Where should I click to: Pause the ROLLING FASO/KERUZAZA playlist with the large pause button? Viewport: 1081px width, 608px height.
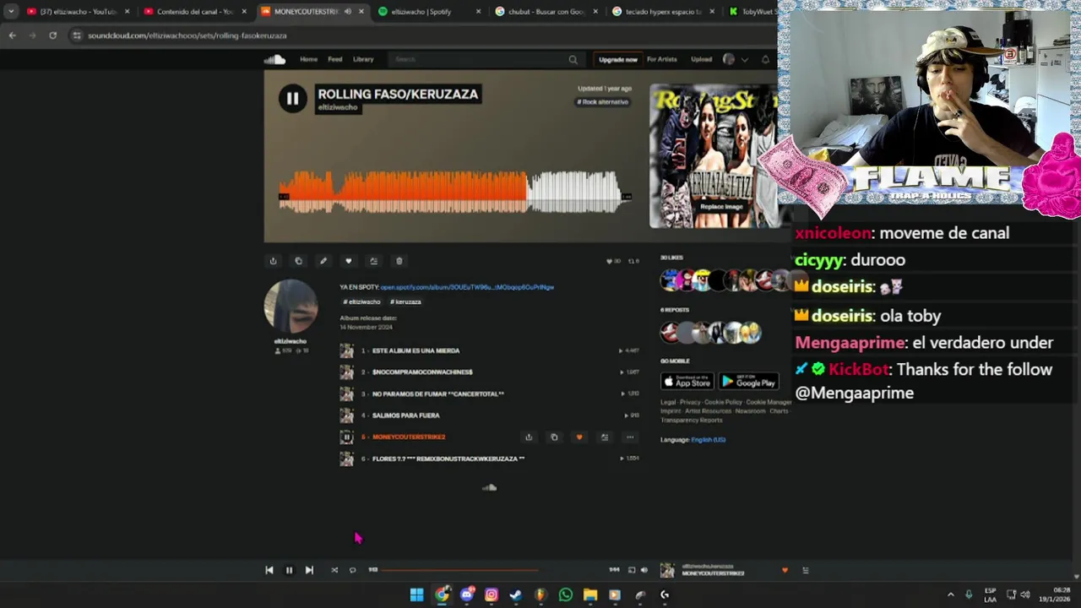point(292,98)
